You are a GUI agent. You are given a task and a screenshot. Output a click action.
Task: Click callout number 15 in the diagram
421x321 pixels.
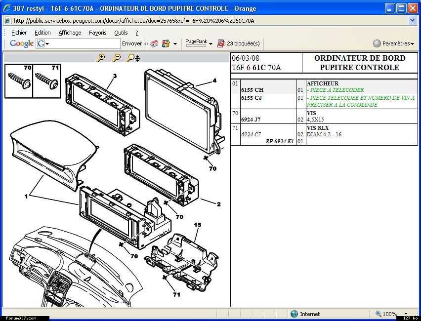pos(198,225)
